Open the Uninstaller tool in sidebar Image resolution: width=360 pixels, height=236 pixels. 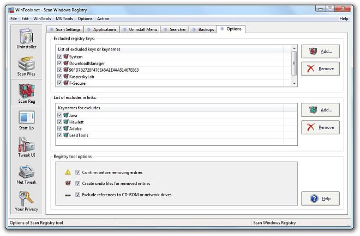click(26, 38)
